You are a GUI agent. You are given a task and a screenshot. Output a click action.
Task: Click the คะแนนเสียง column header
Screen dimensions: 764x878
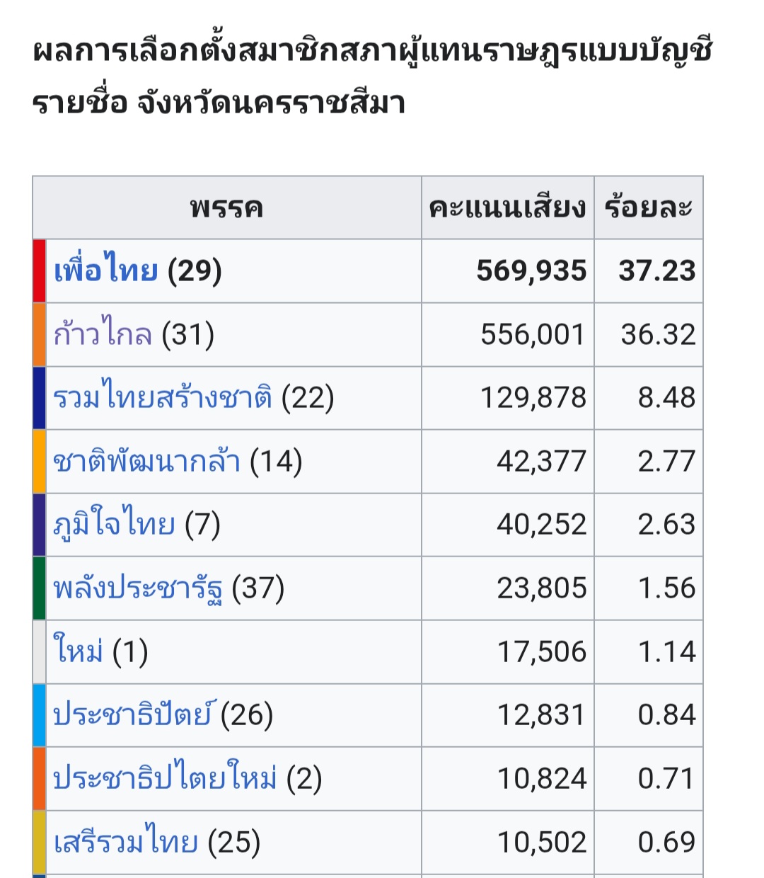point(507,208)
